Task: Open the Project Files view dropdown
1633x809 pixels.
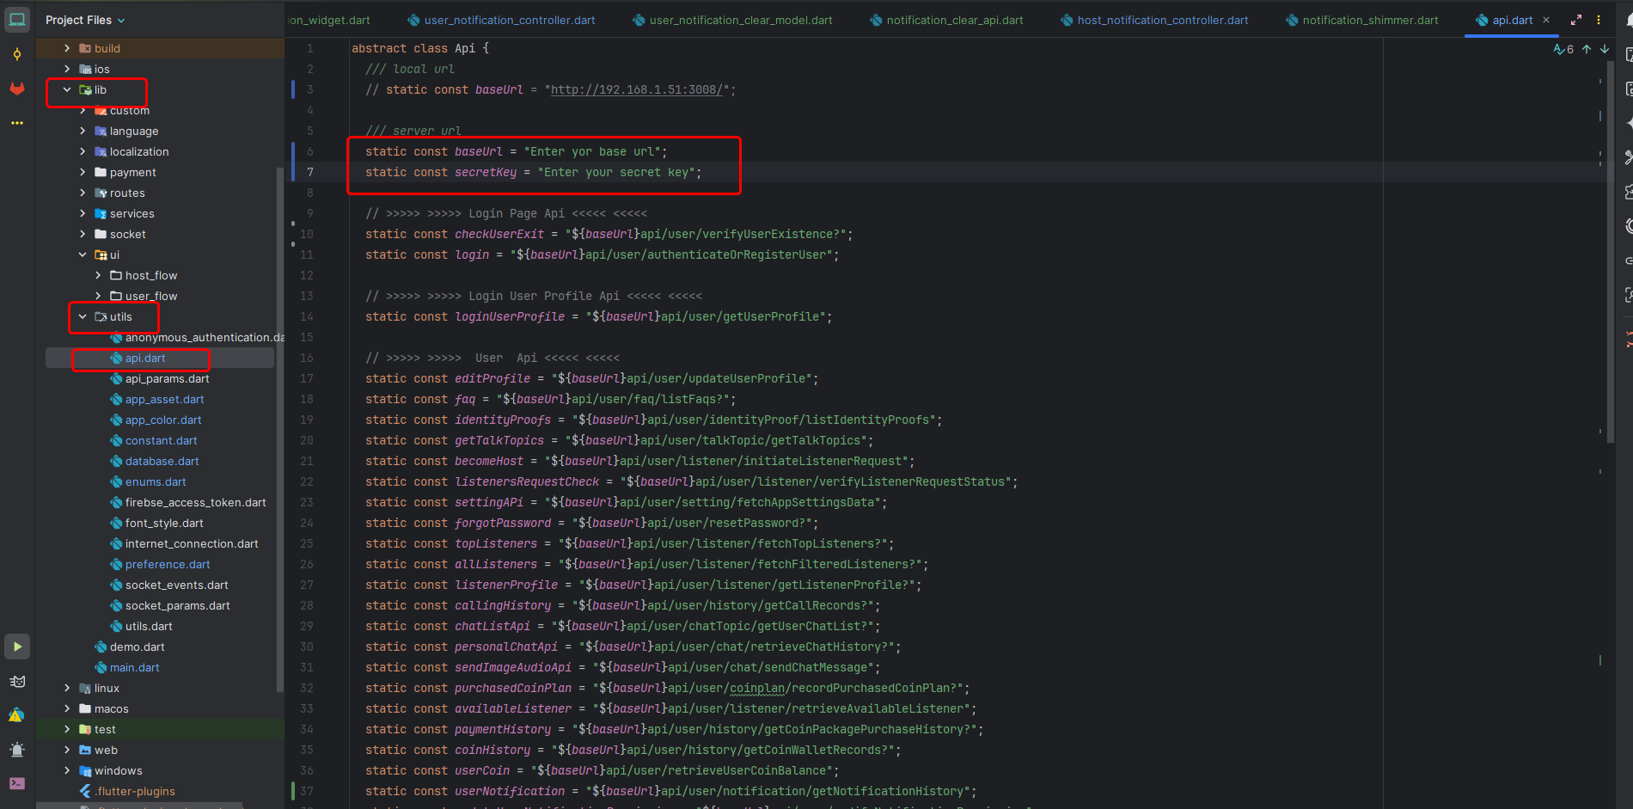Action: [x=85, y=20]
